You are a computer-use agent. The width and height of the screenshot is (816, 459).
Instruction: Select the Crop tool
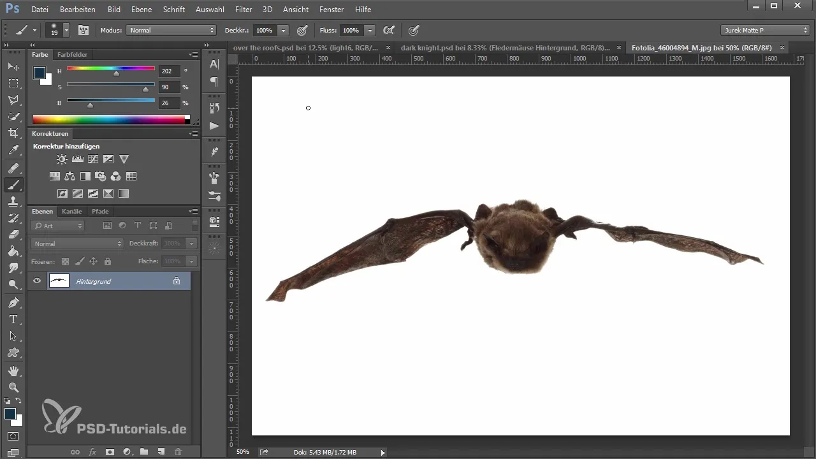tap(13, 133)
